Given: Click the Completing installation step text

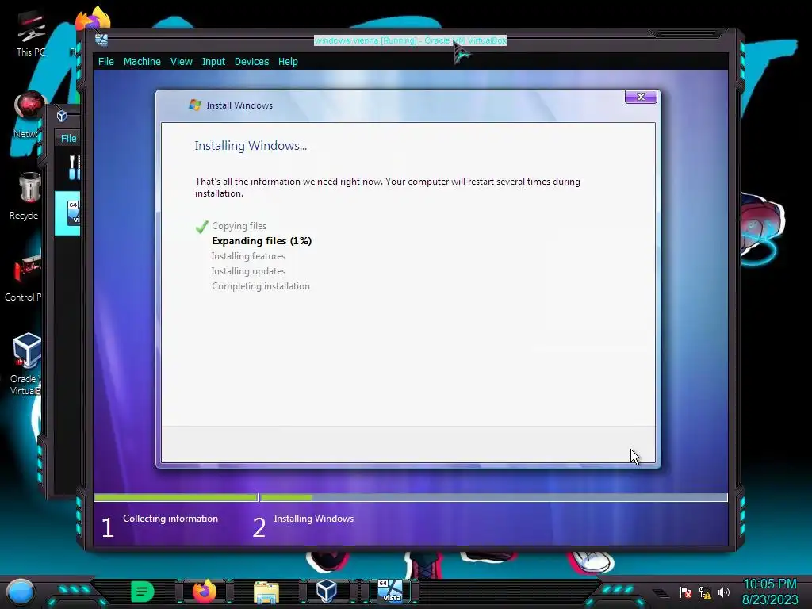Looking at the screenshot, I should tap(260, 285).
